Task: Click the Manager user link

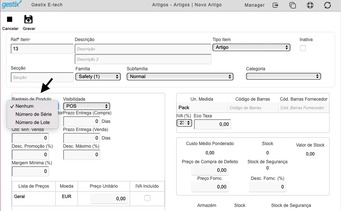Action: (255, 5)
